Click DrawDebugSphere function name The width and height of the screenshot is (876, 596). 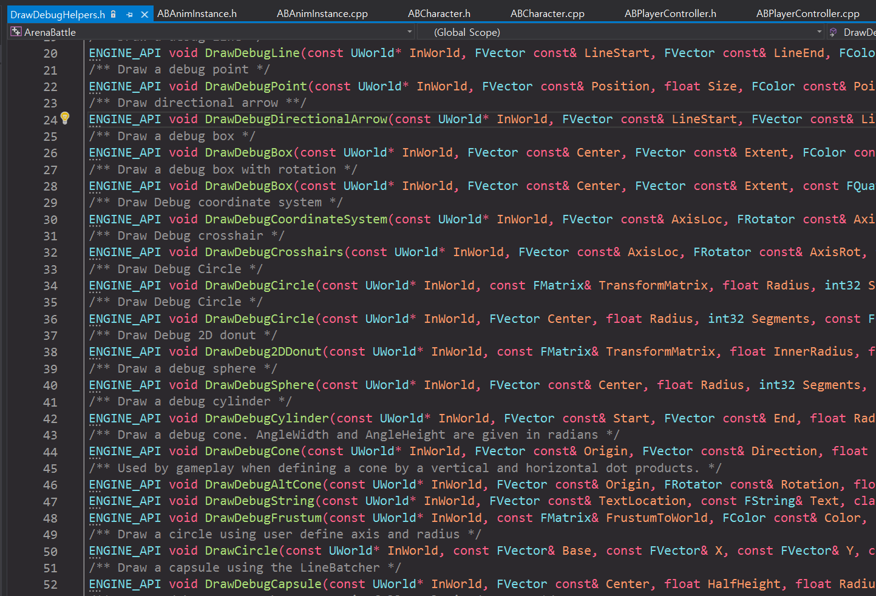pyautogui.click(x=260, y=385)
